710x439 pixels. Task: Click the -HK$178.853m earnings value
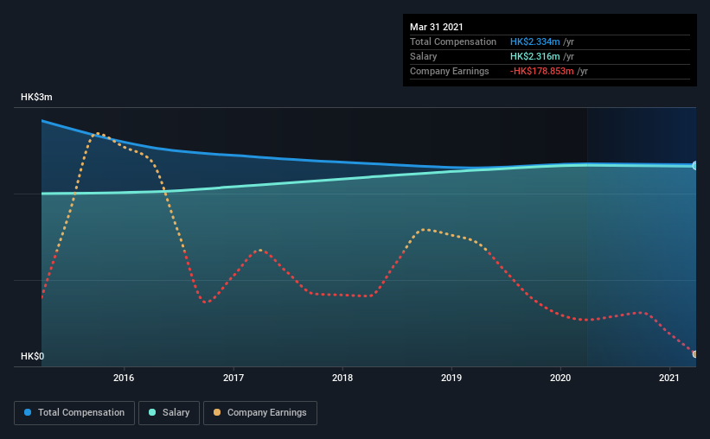coord(541,71)
